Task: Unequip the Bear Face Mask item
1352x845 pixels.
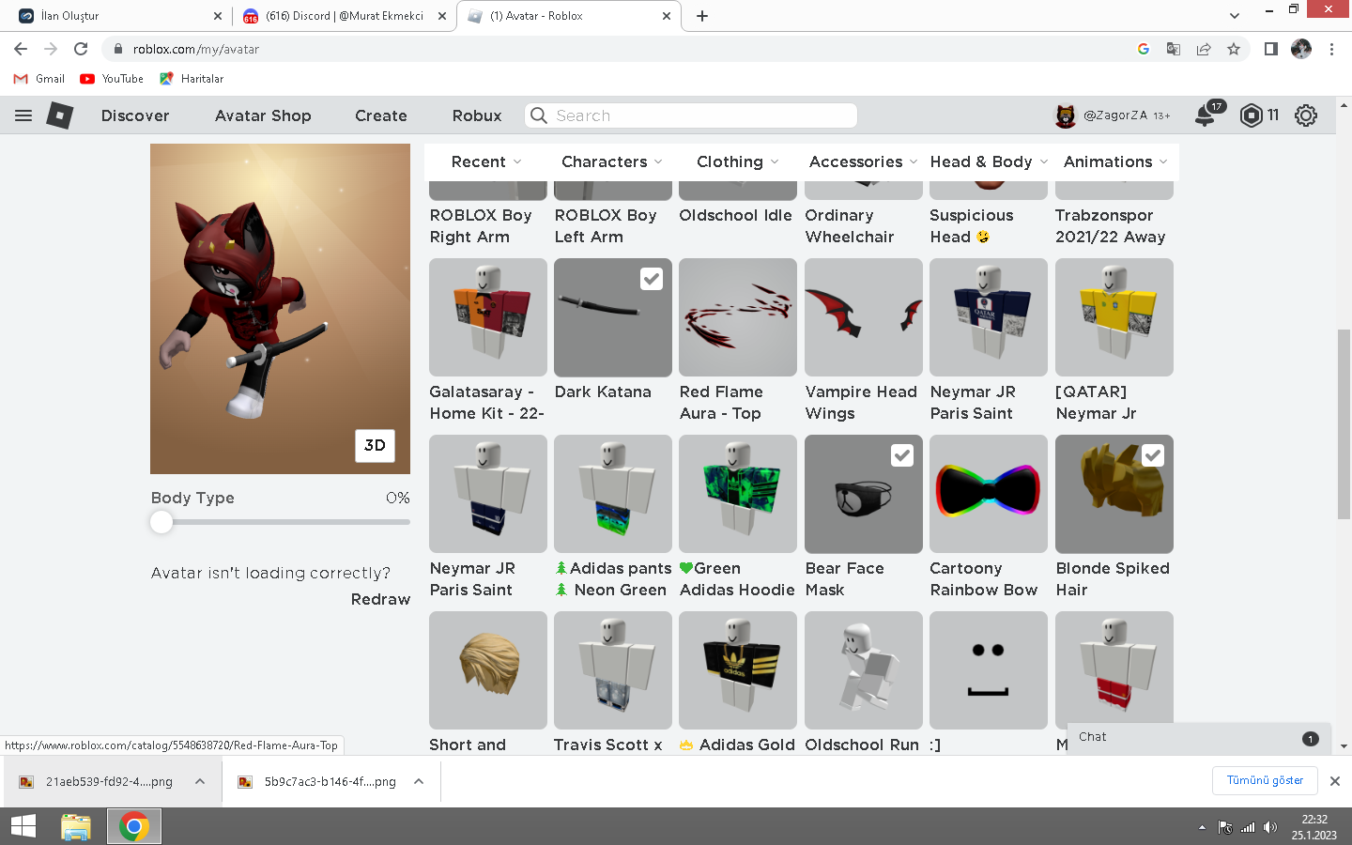Action: (864, 494)
